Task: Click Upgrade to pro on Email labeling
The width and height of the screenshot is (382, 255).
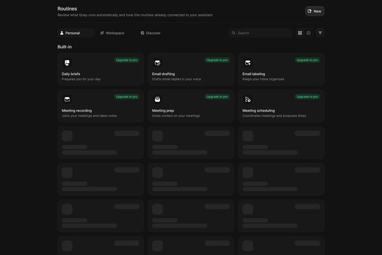Action: click(307, 60)
